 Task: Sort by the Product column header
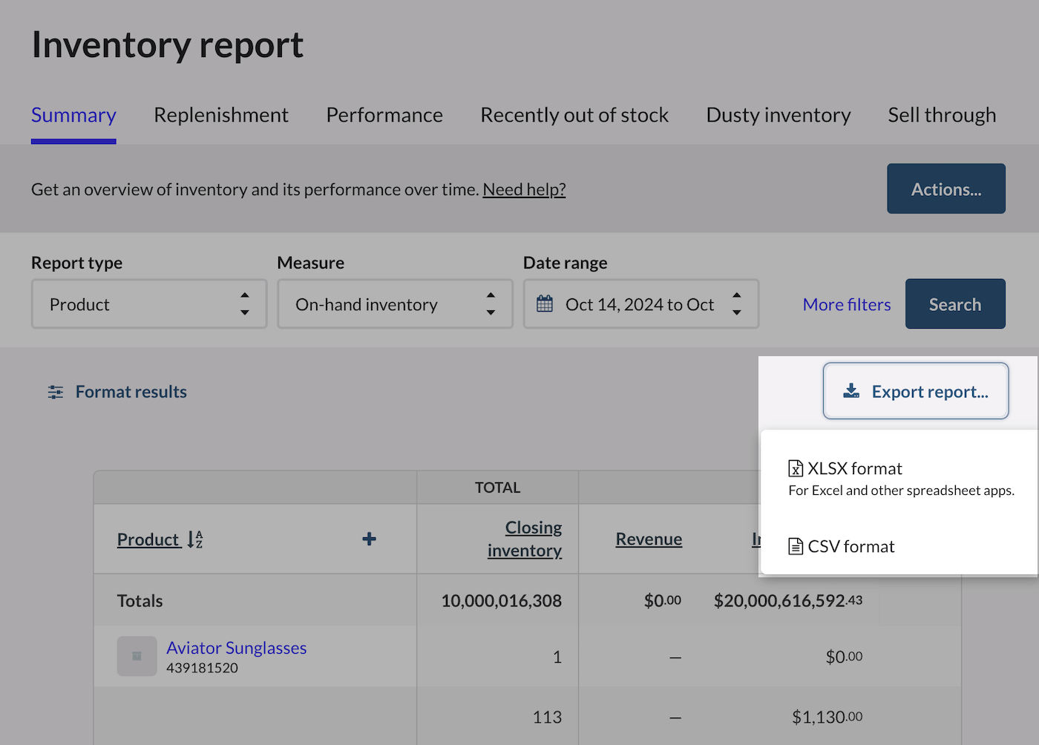pos(148,539)
